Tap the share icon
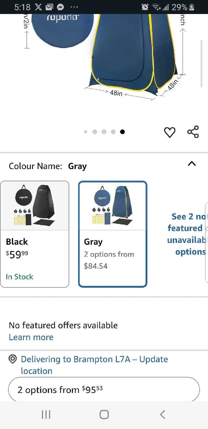 (193, 132)
